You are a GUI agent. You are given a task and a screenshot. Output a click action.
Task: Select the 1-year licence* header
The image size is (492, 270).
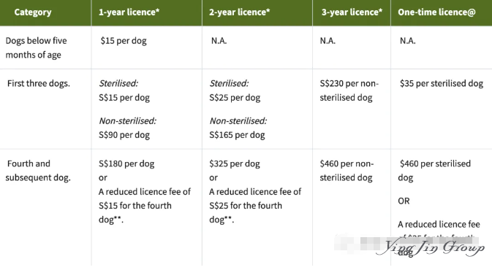(x=129, y=12)
